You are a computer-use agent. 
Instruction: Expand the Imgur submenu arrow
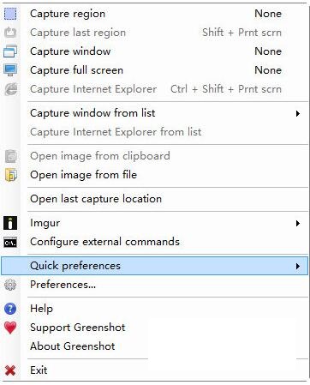[x=298, y=223]
